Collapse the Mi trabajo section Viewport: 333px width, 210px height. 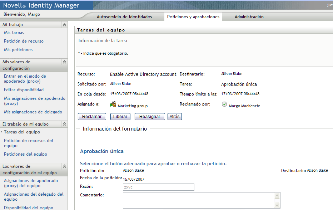pos(64,25)
